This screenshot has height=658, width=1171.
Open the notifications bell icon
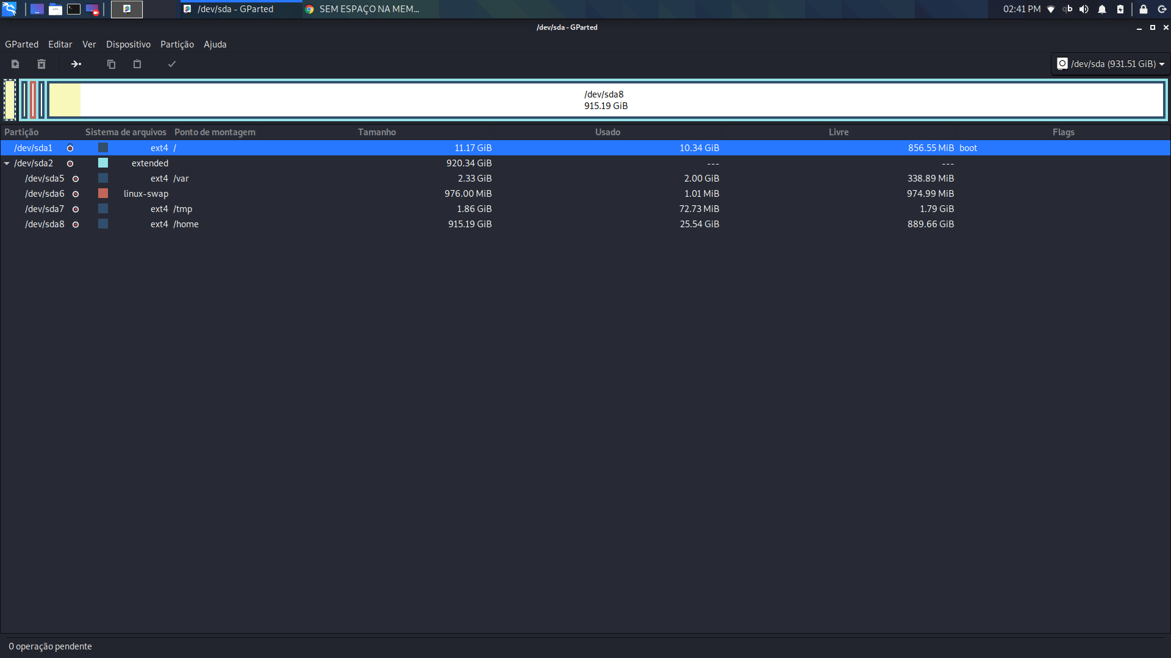click(x=1102, y=9)
